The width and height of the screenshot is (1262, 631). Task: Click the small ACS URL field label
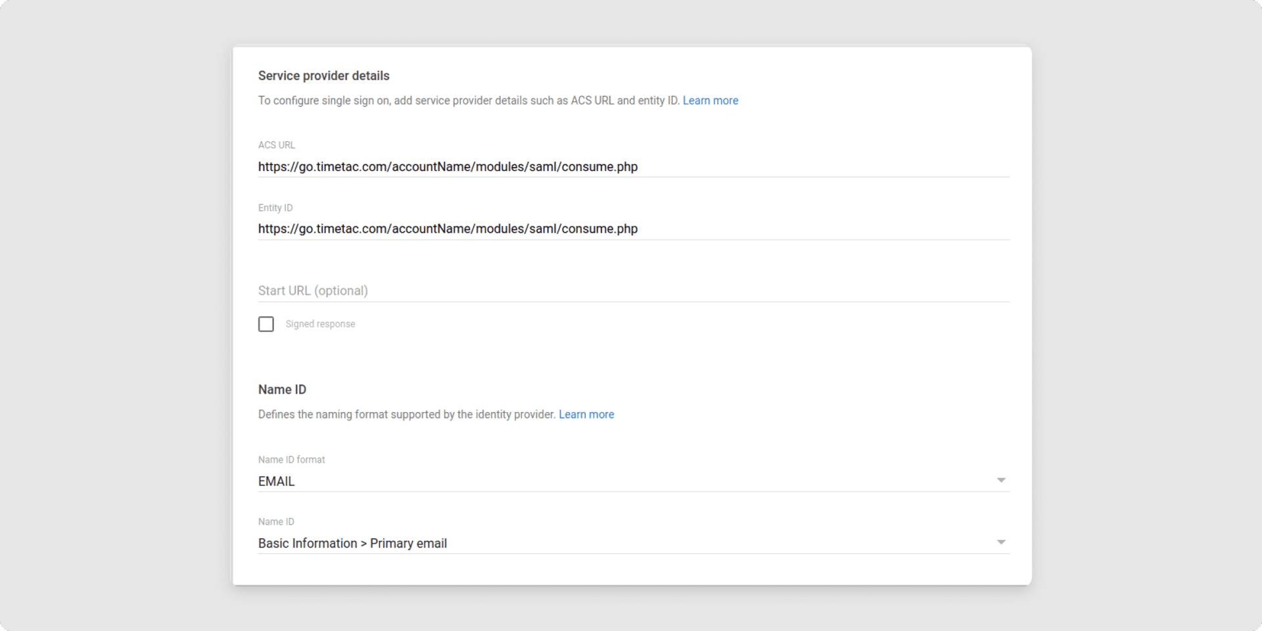[276, 145]
